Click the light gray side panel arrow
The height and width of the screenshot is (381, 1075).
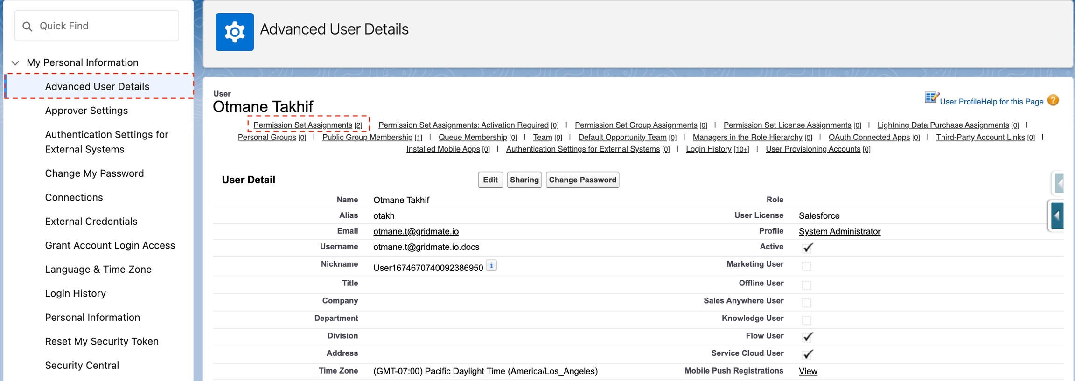click(1059, 183)
